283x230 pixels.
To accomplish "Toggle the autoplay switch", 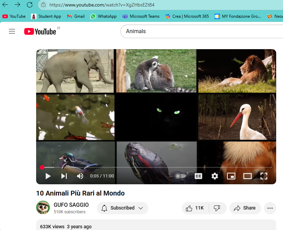I will tap(180, 176).
